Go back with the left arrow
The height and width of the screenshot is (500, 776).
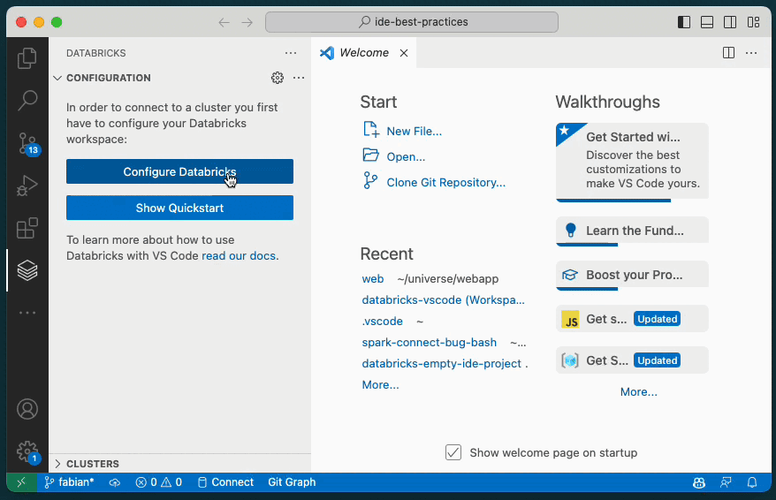224,22
